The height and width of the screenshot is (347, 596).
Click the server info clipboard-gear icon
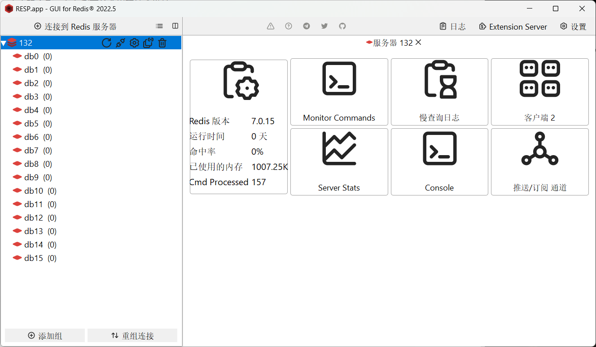tap(241, 80)
